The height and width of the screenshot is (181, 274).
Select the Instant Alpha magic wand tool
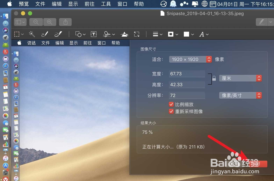(32, 34)
